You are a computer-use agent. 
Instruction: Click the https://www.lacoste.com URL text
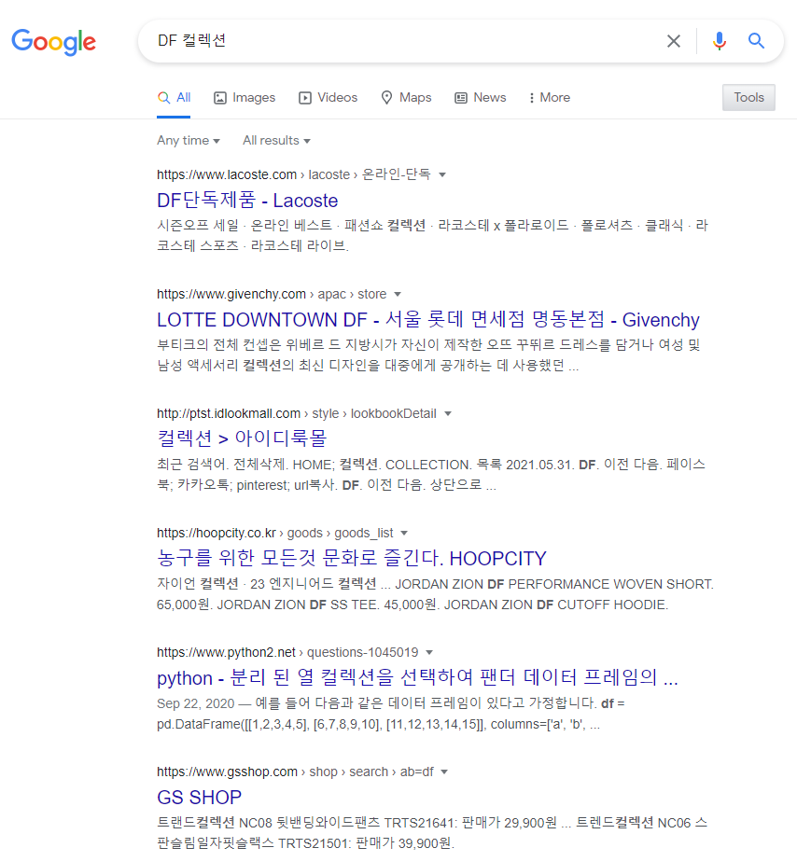pyautogui.click(x=227, y=174)
